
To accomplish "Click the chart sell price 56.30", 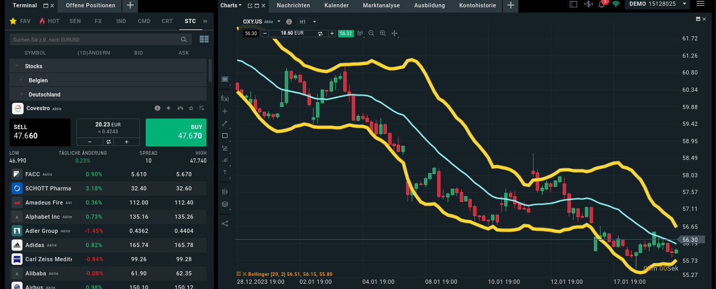I will coord(251,33).
